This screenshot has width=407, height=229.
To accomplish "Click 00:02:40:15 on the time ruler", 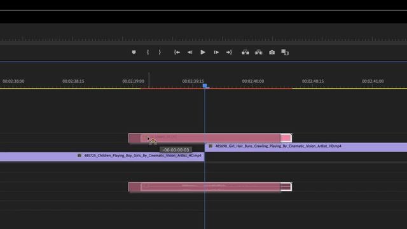I will (x=313, y=81).
